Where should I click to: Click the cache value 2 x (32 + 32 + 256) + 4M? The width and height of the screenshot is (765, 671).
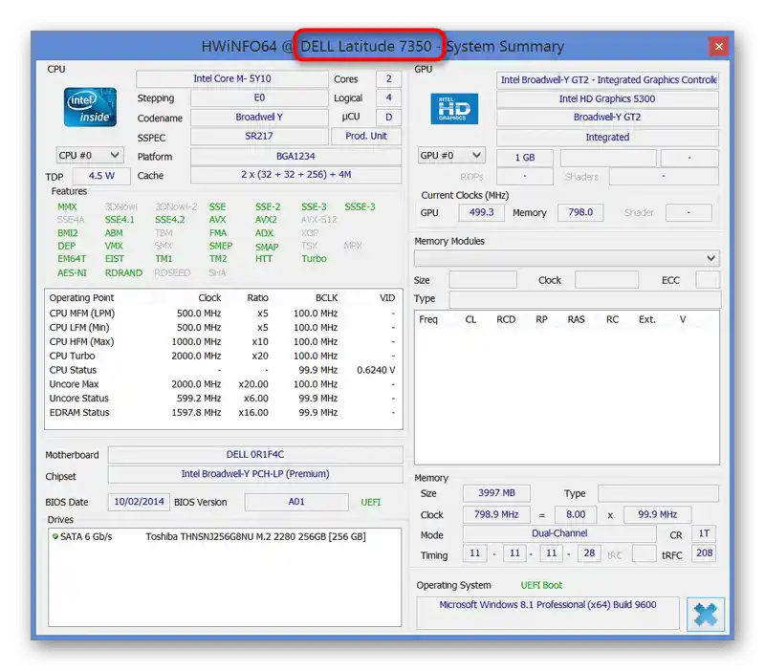point(295,175)
